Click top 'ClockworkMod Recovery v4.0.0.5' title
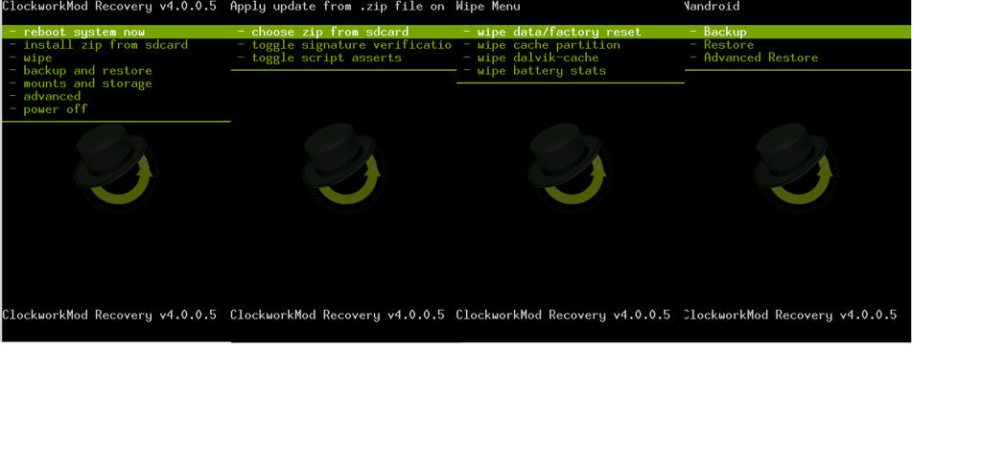The height and width of the screenshot is (467, 982). tap(109, 7)
